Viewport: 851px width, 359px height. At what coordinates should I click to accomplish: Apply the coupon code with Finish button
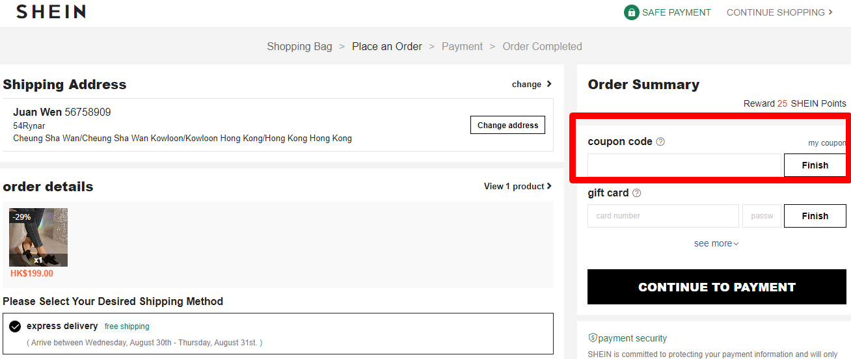click(x=815, y=165)
